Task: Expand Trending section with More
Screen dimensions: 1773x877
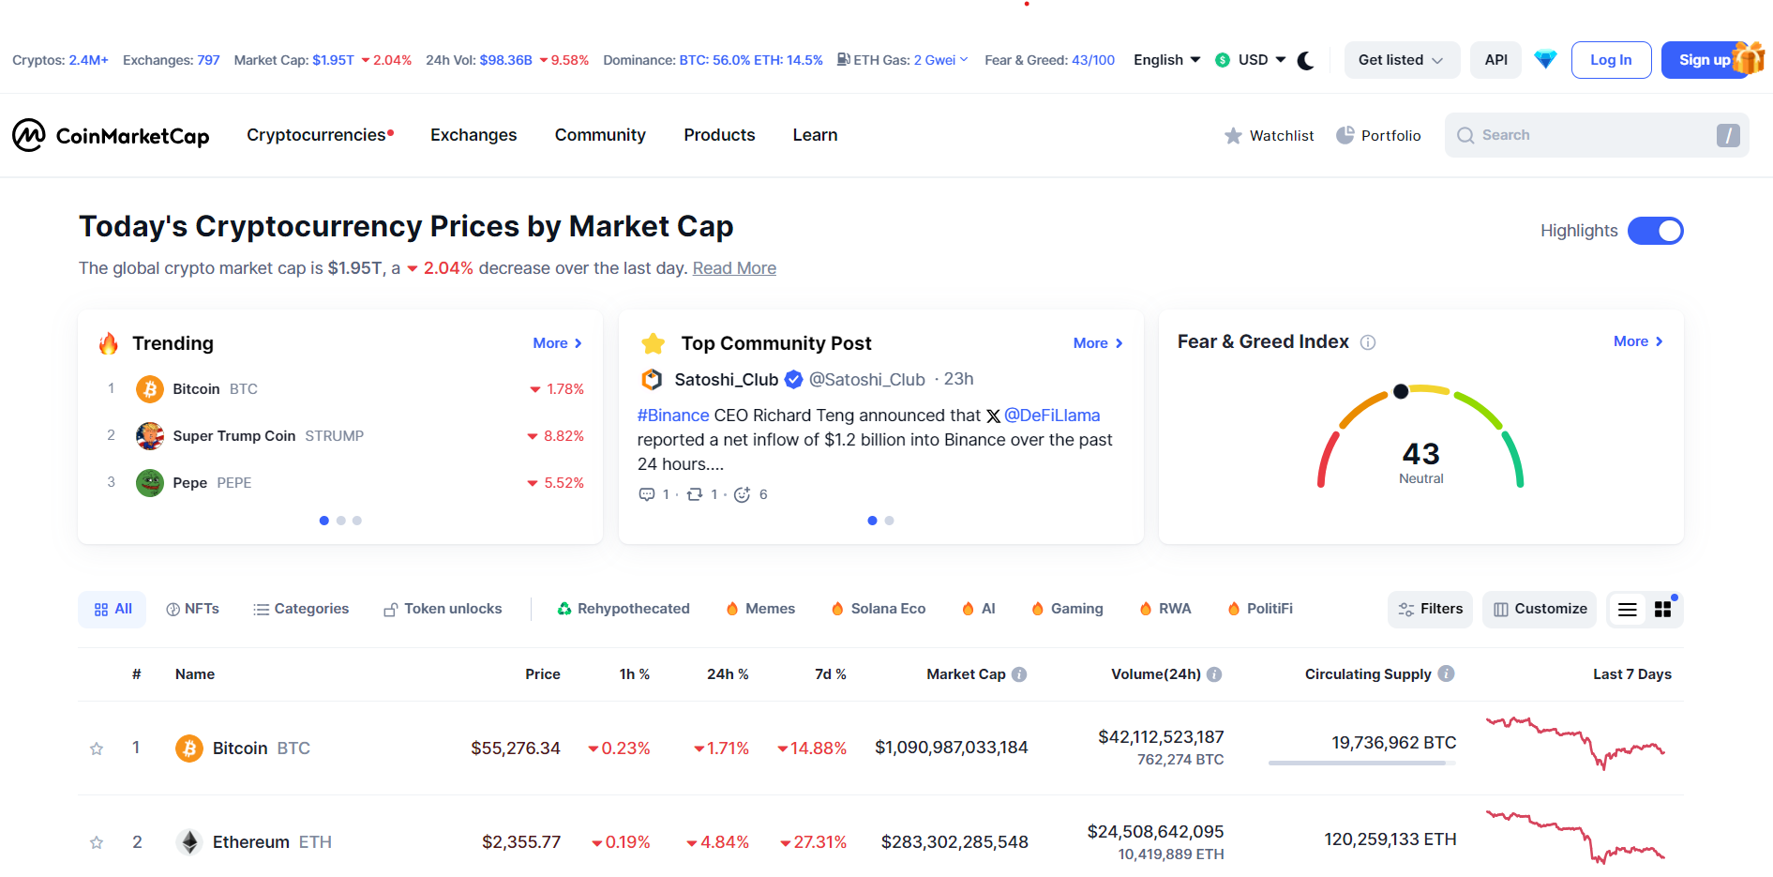Action: (x=558, y=343)
